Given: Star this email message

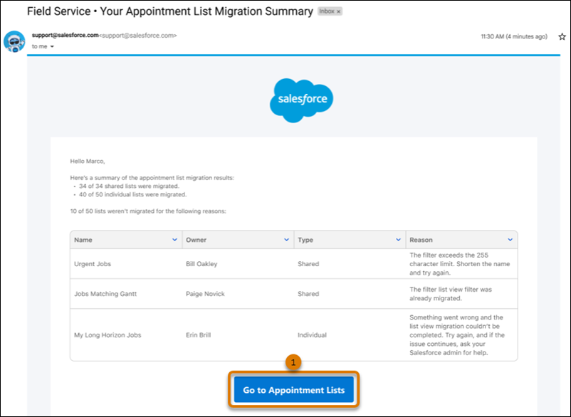Looking at the screenshot, I should [x=562, y=36].
